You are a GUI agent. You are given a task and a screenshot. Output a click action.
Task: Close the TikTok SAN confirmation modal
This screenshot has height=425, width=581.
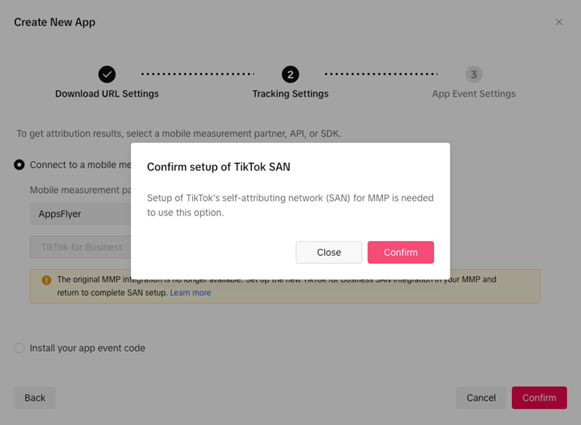tap(328, 252)
